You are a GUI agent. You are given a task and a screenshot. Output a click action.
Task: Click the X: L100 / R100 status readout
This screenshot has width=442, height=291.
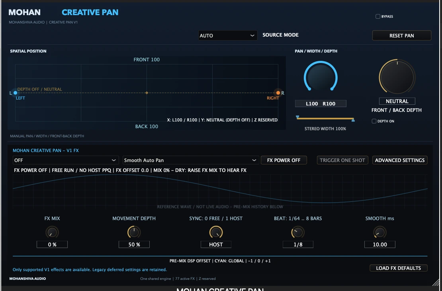222,120
